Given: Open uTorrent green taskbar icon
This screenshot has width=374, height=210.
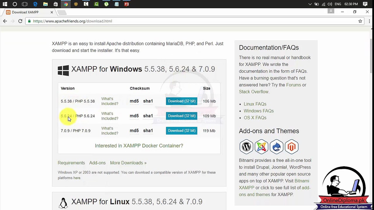Looking at the screenshot, I should (106, 4).
